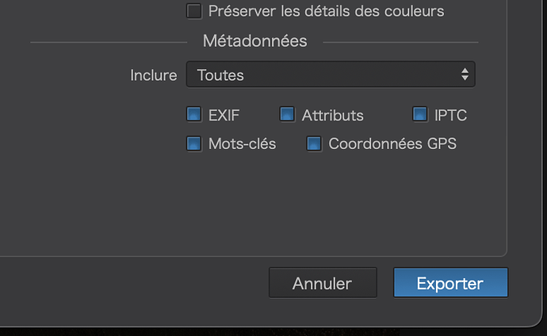Click the empty panel area below Mots-clés
Image resolution: width=547 pixels, height=336 pixels.
tap(238, 206)
